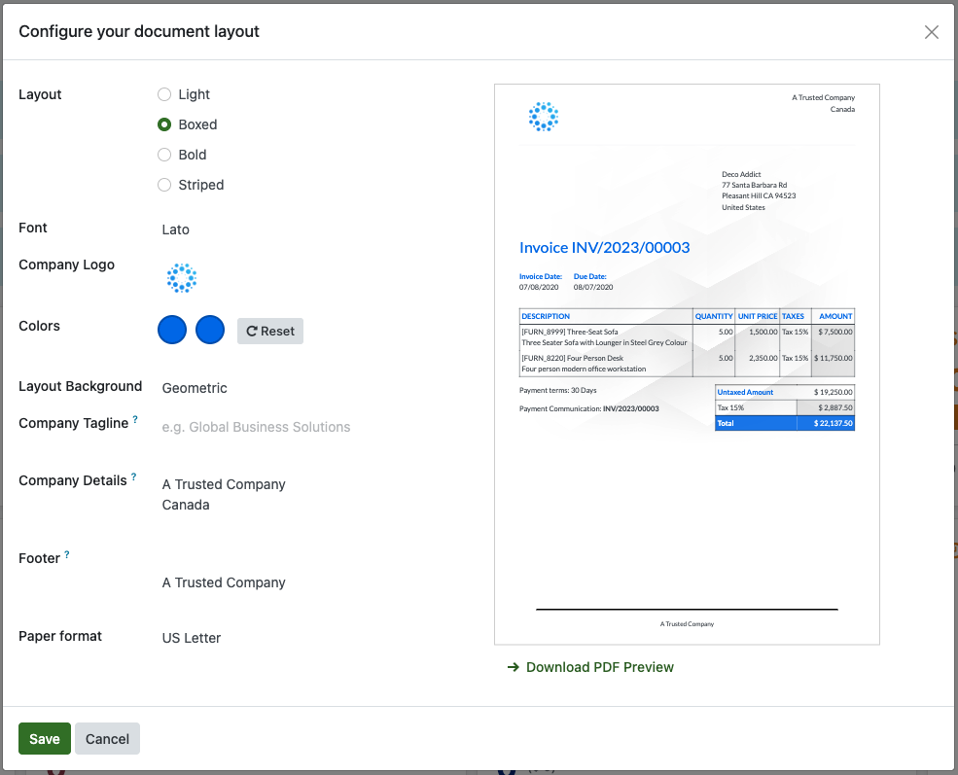958x775 pixels.
Task: Open the second color swatch
Action: tap(210, 331)
